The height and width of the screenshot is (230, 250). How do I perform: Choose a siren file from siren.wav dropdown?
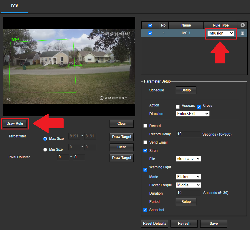(188, 159)
